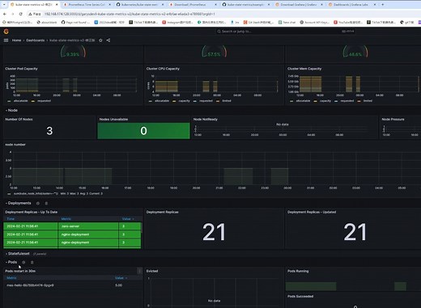
Task: Click the Pods restart row with value 5.00
Action: pos(73,285)
